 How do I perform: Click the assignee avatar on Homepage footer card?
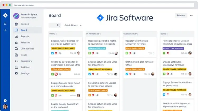[x=190, y=53]
